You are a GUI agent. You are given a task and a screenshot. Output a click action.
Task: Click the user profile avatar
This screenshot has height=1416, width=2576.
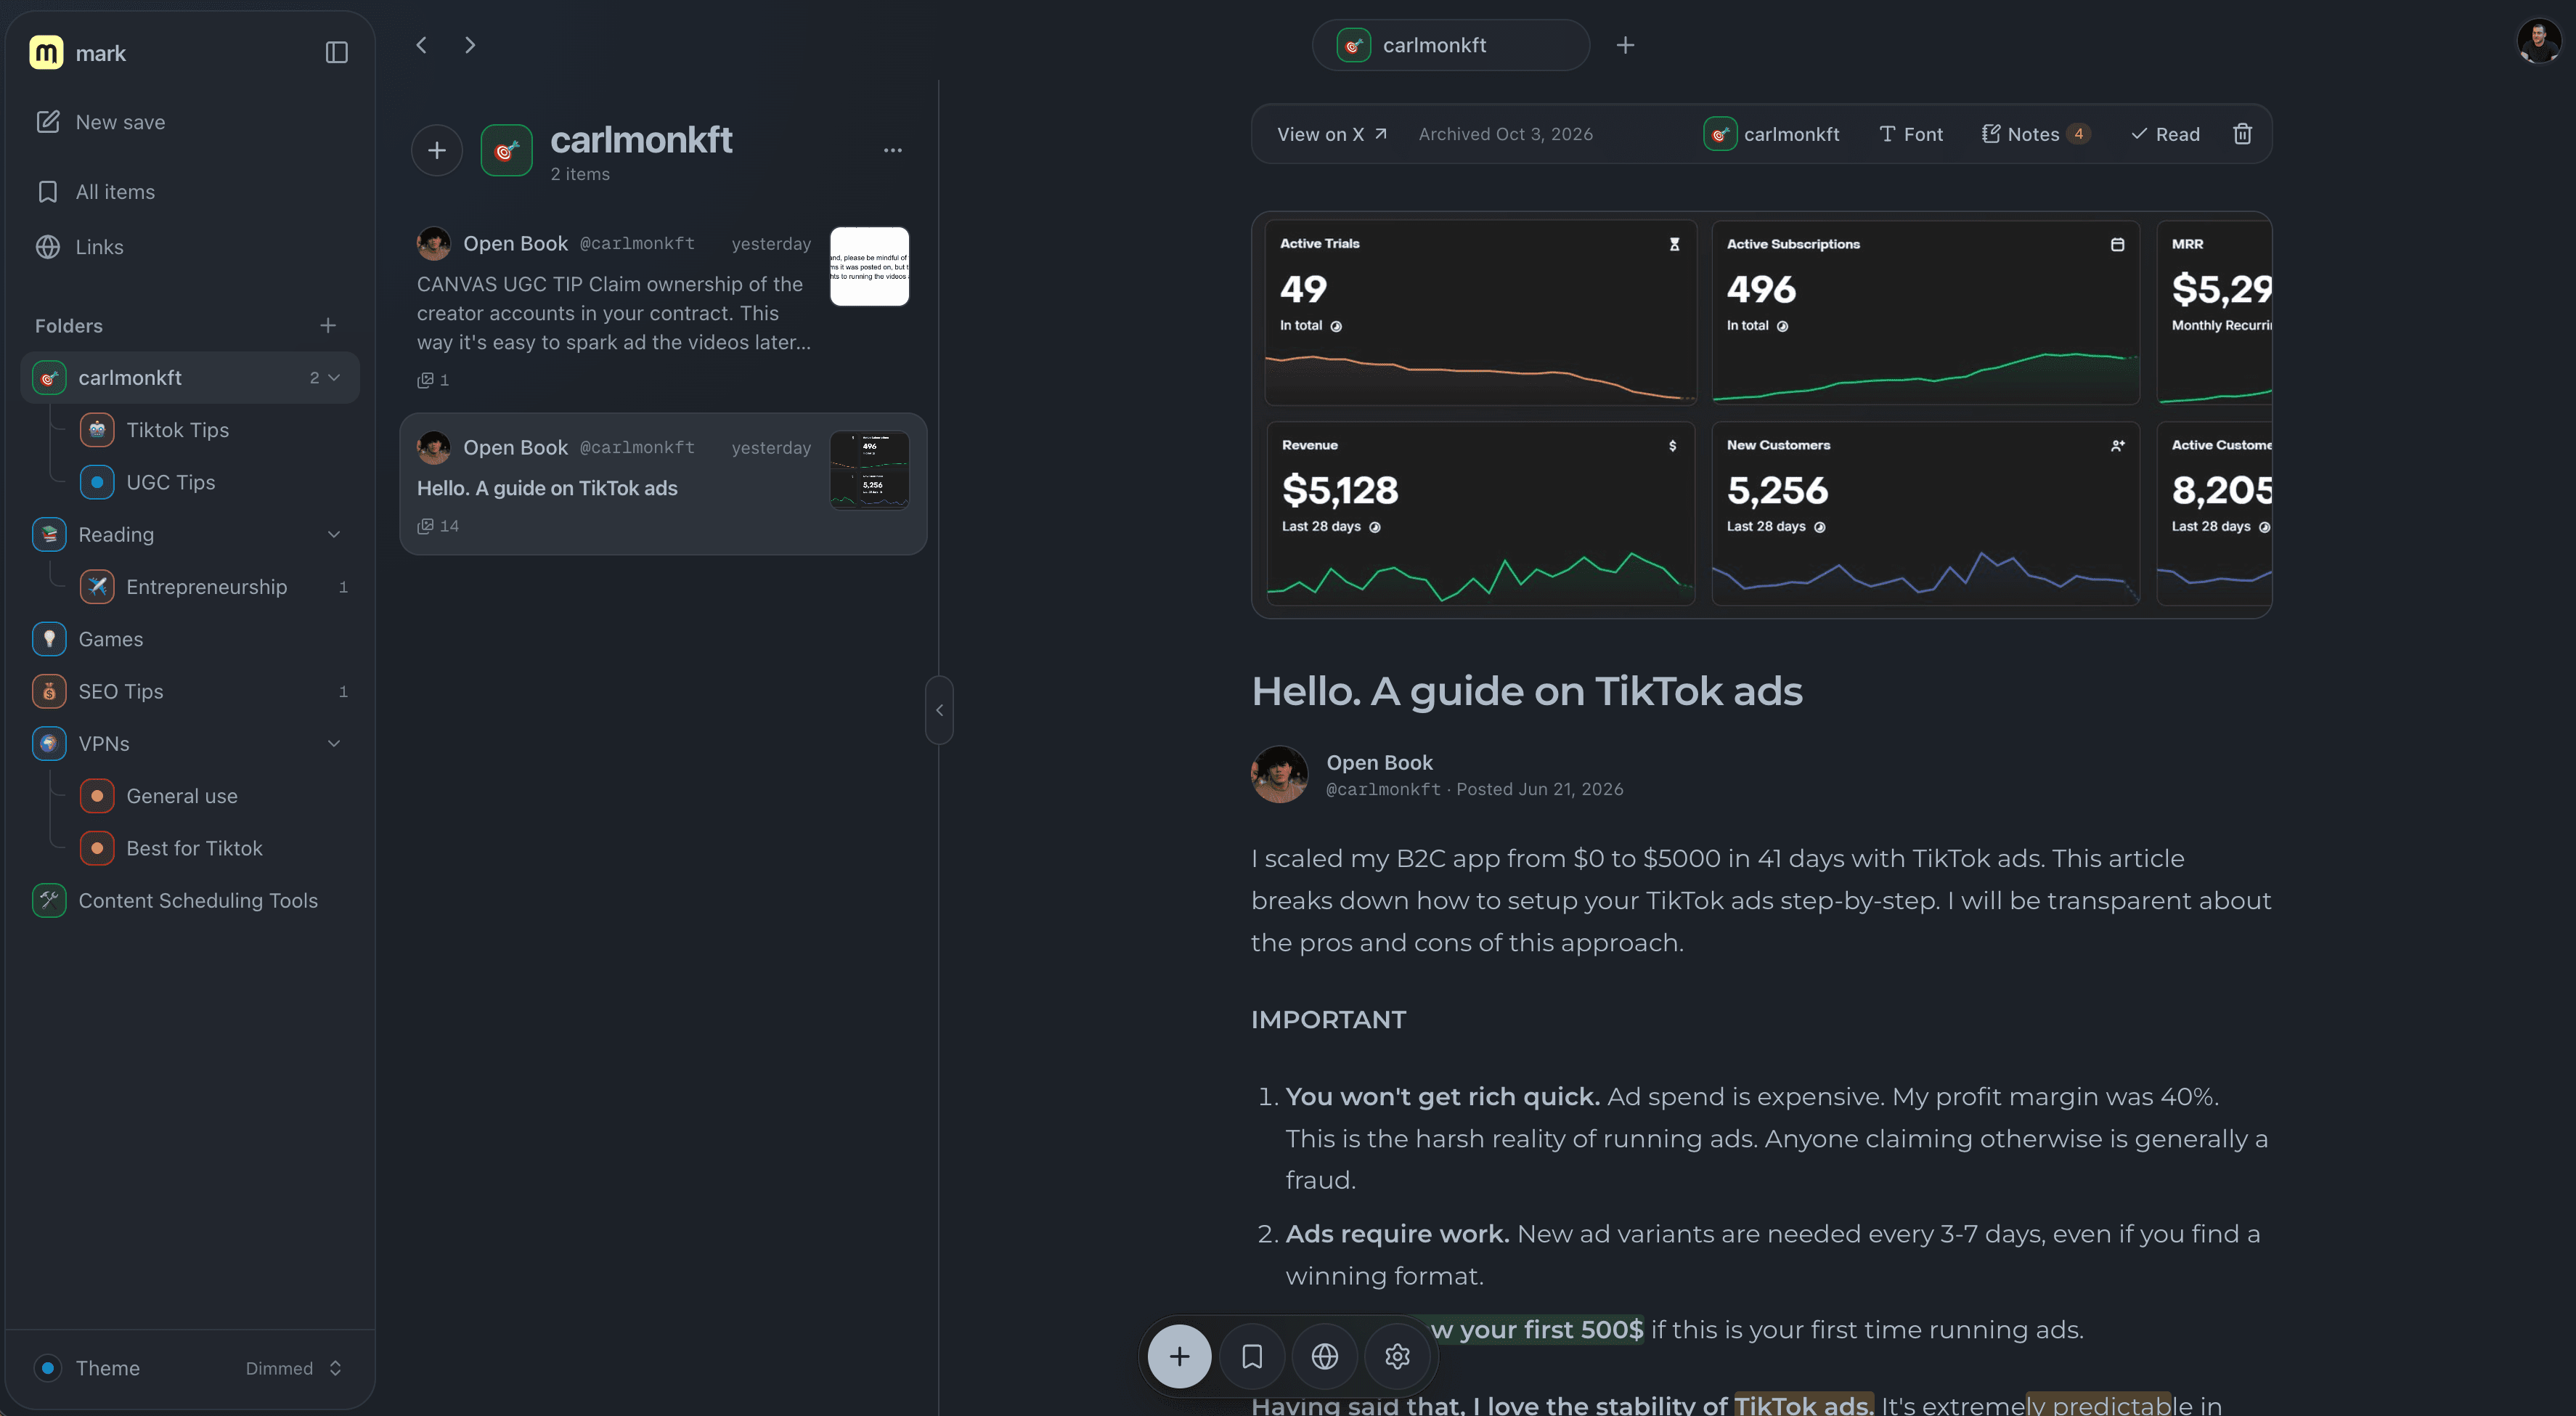coord(2538,42)
